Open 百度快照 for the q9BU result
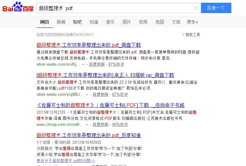Image resolution: width=246 pixels, height=166 pixels. 100,95
